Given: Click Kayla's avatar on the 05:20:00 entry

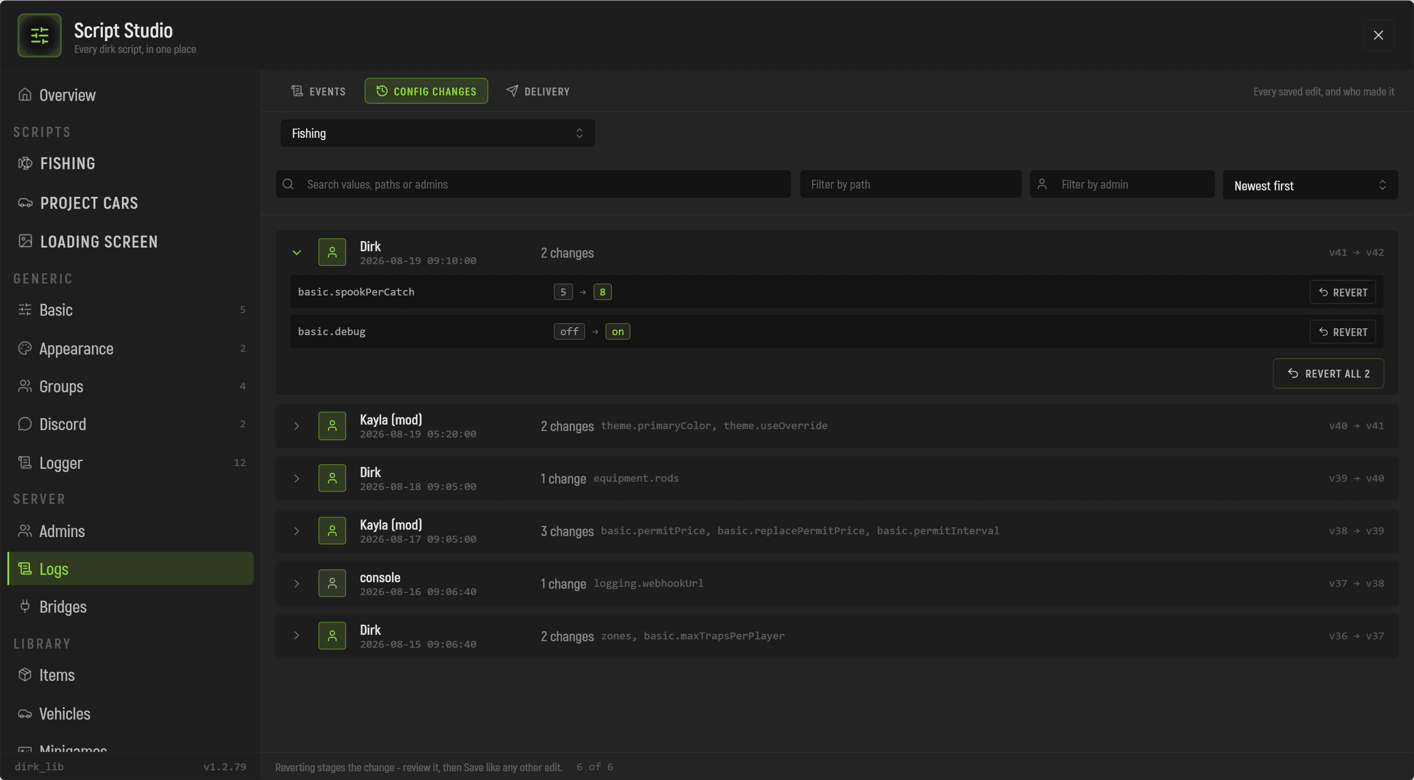Looking at the screenshot, I should (x=332, y=425).
